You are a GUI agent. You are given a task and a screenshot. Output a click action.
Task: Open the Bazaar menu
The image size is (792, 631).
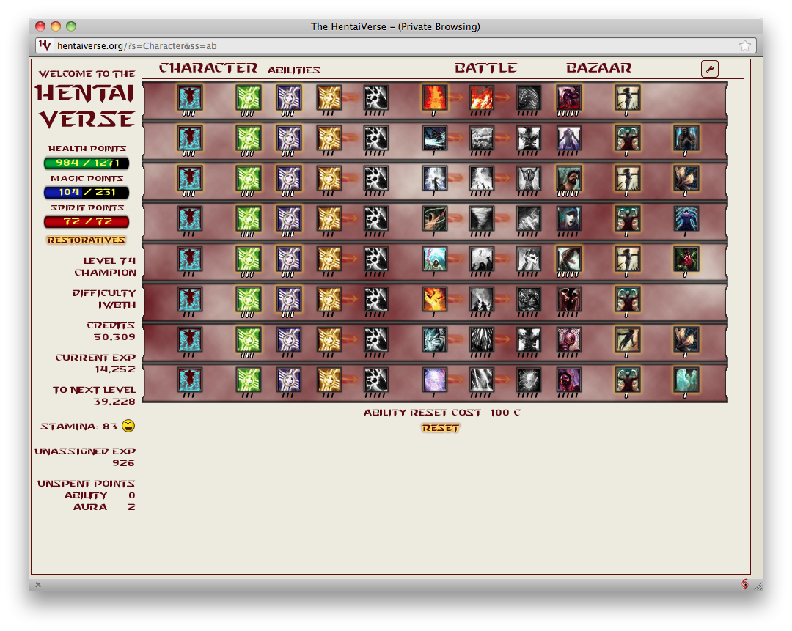[x=598, y=68]
